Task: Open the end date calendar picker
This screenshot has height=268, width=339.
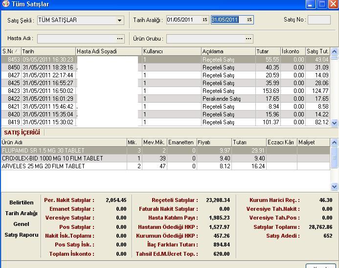Action: [249, 20]
